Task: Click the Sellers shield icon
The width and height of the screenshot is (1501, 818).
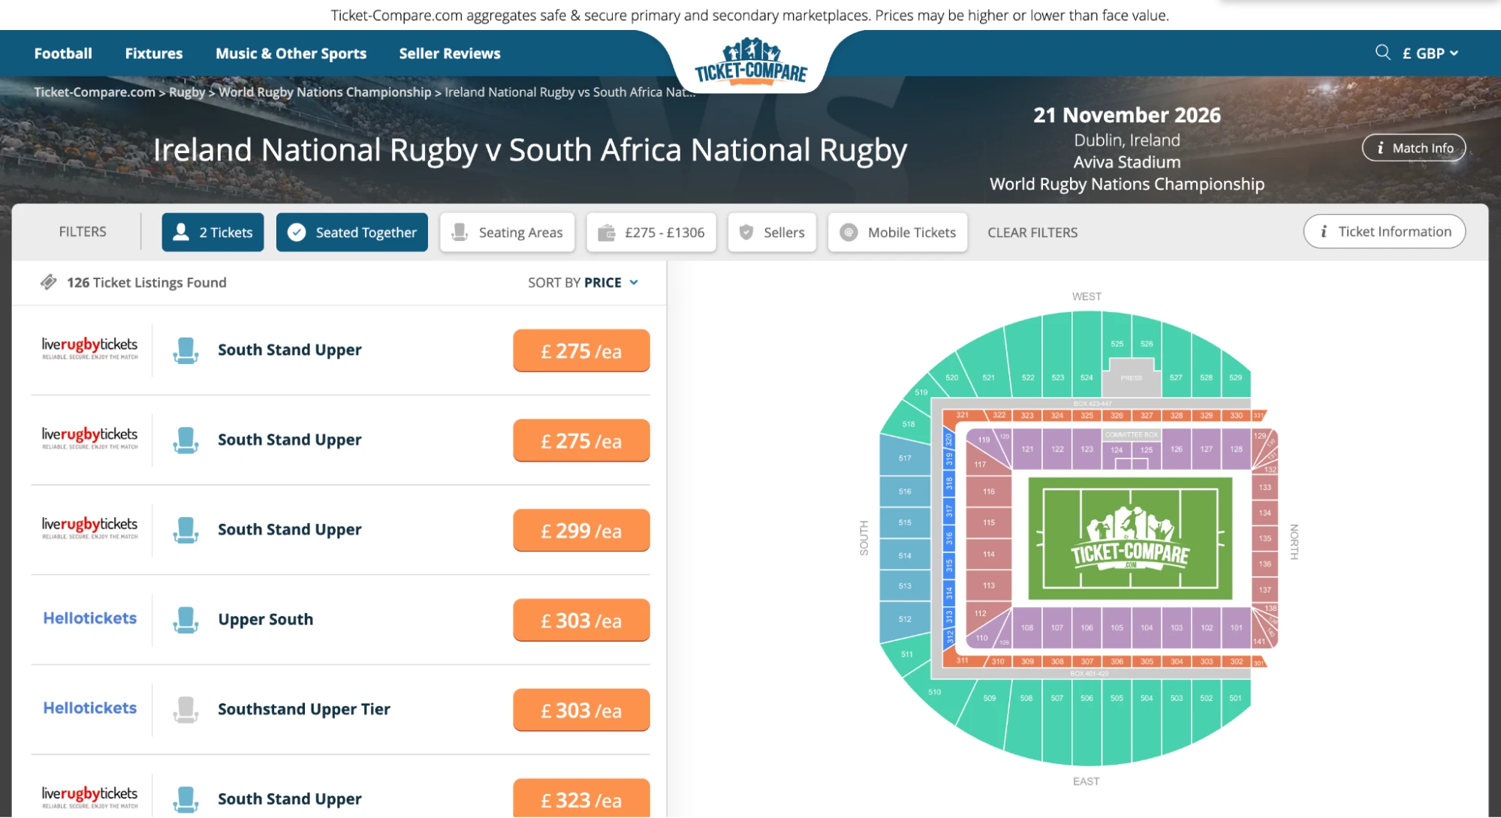Action: [746, 232]
